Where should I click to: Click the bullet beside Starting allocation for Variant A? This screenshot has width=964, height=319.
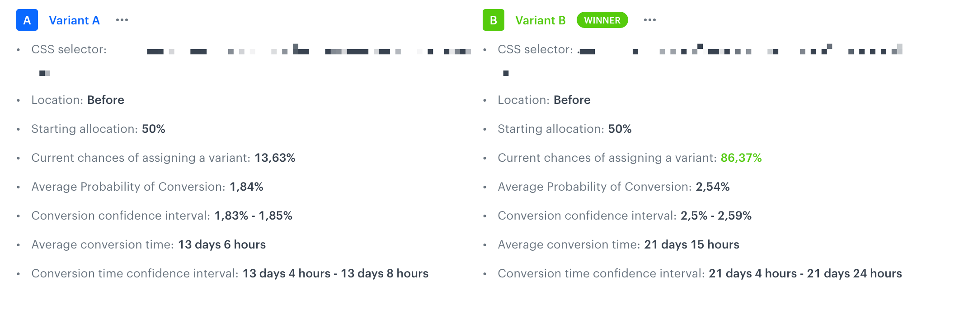tap(18, 129)
